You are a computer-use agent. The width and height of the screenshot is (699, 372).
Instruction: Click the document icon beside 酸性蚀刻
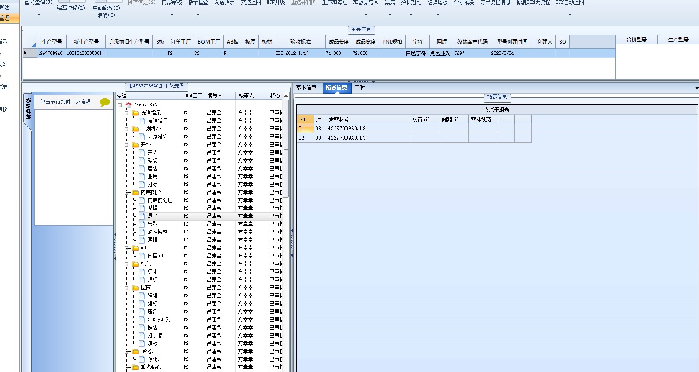(x=142, y=232)
